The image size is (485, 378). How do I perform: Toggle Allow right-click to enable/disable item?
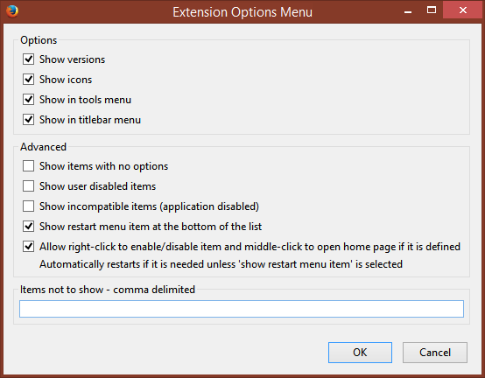(29, 247)
